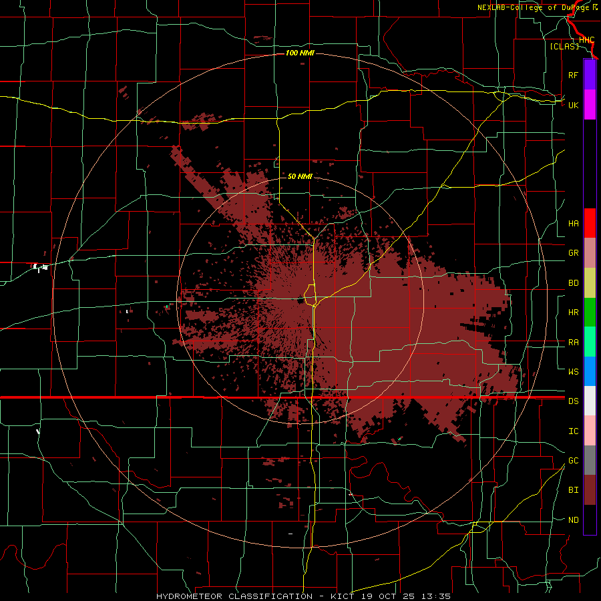This screenshot has width=601, height=601.
Task: Click the HHC product label
Action: point(586,40)
